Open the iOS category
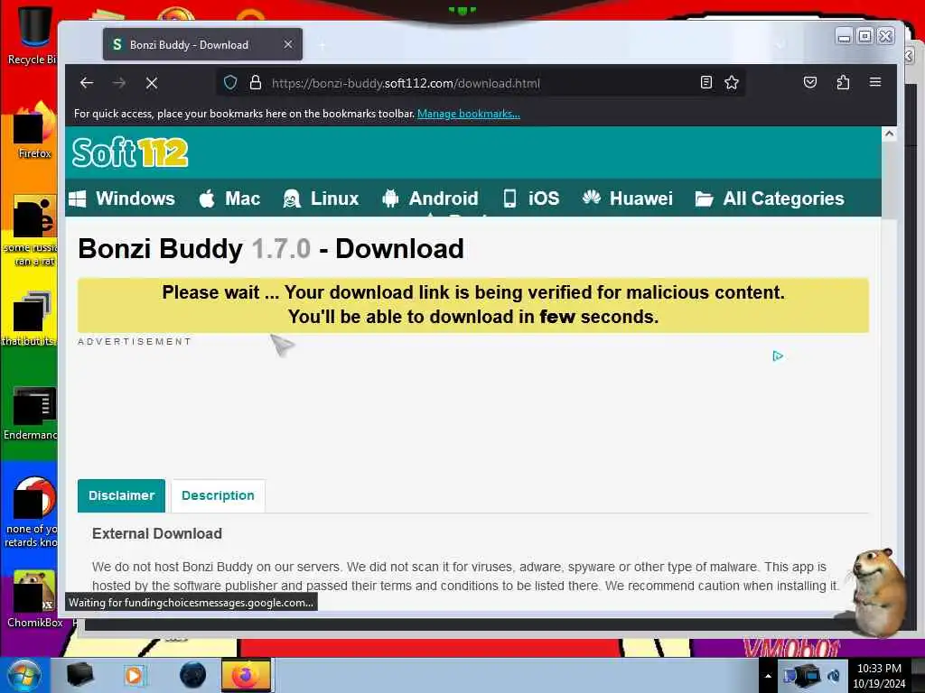 (531, 199)
